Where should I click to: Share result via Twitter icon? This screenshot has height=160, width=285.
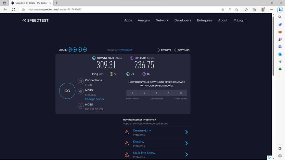[x=75, y=50]
